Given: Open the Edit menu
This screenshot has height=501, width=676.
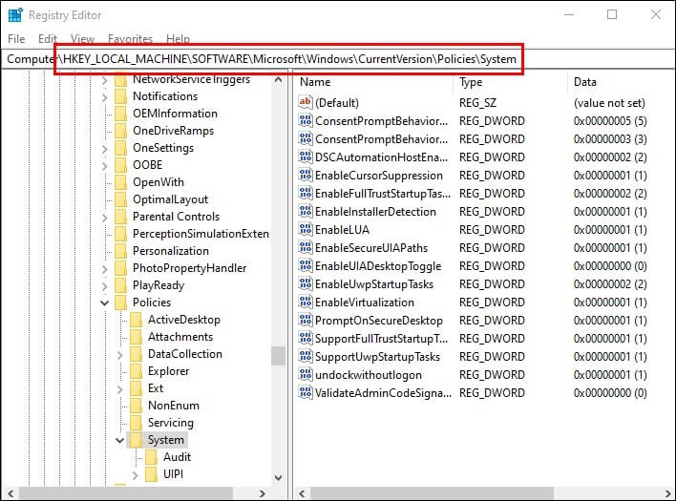Looking at the screenshot, I should click(x=48, y=39).
